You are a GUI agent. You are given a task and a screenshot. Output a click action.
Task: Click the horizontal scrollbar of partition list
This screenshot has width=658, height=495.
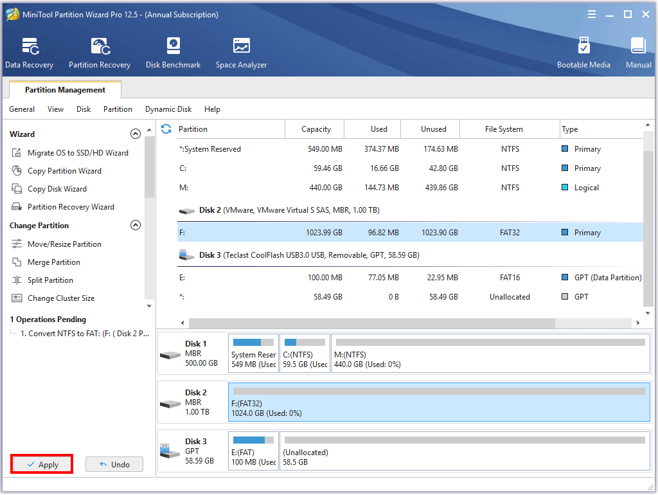pyautogui.click(x=372, y=323)
